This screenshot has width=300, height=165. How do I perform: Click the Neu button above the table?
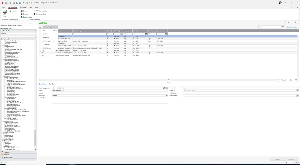click(x=50, y=27)
